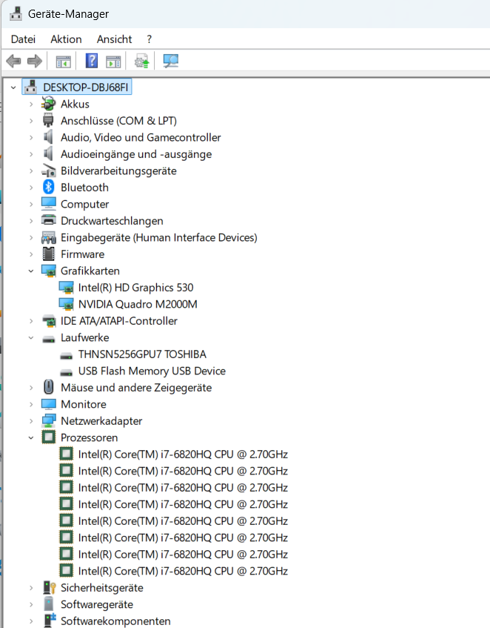Click the Bluetooth category icon
Image resolution: width=490 pixels, height=628 pixels.
coord(48,187)
